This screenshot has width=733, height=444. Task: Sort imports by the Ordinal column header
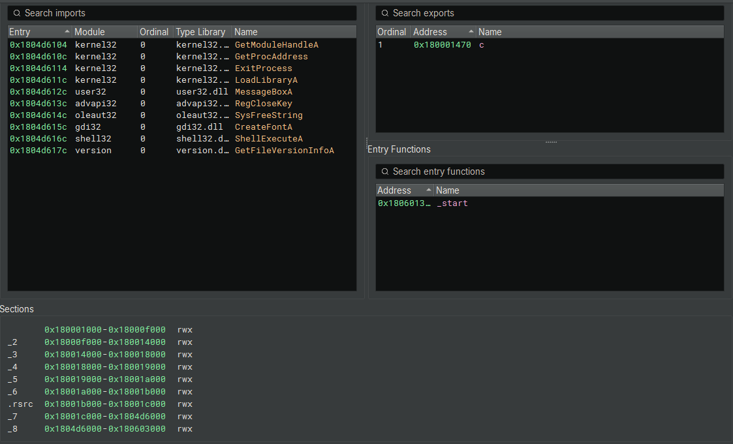[x=153, y=31]
